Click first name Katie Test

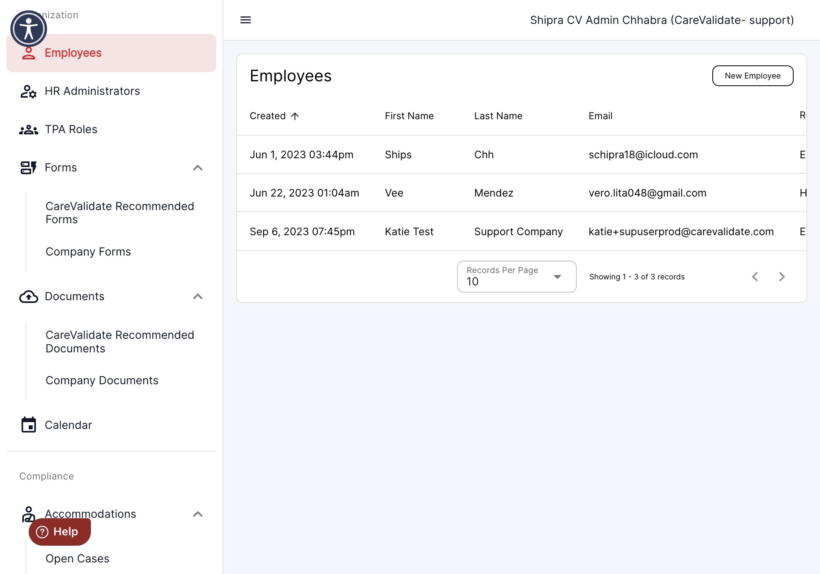coord(409,232)
